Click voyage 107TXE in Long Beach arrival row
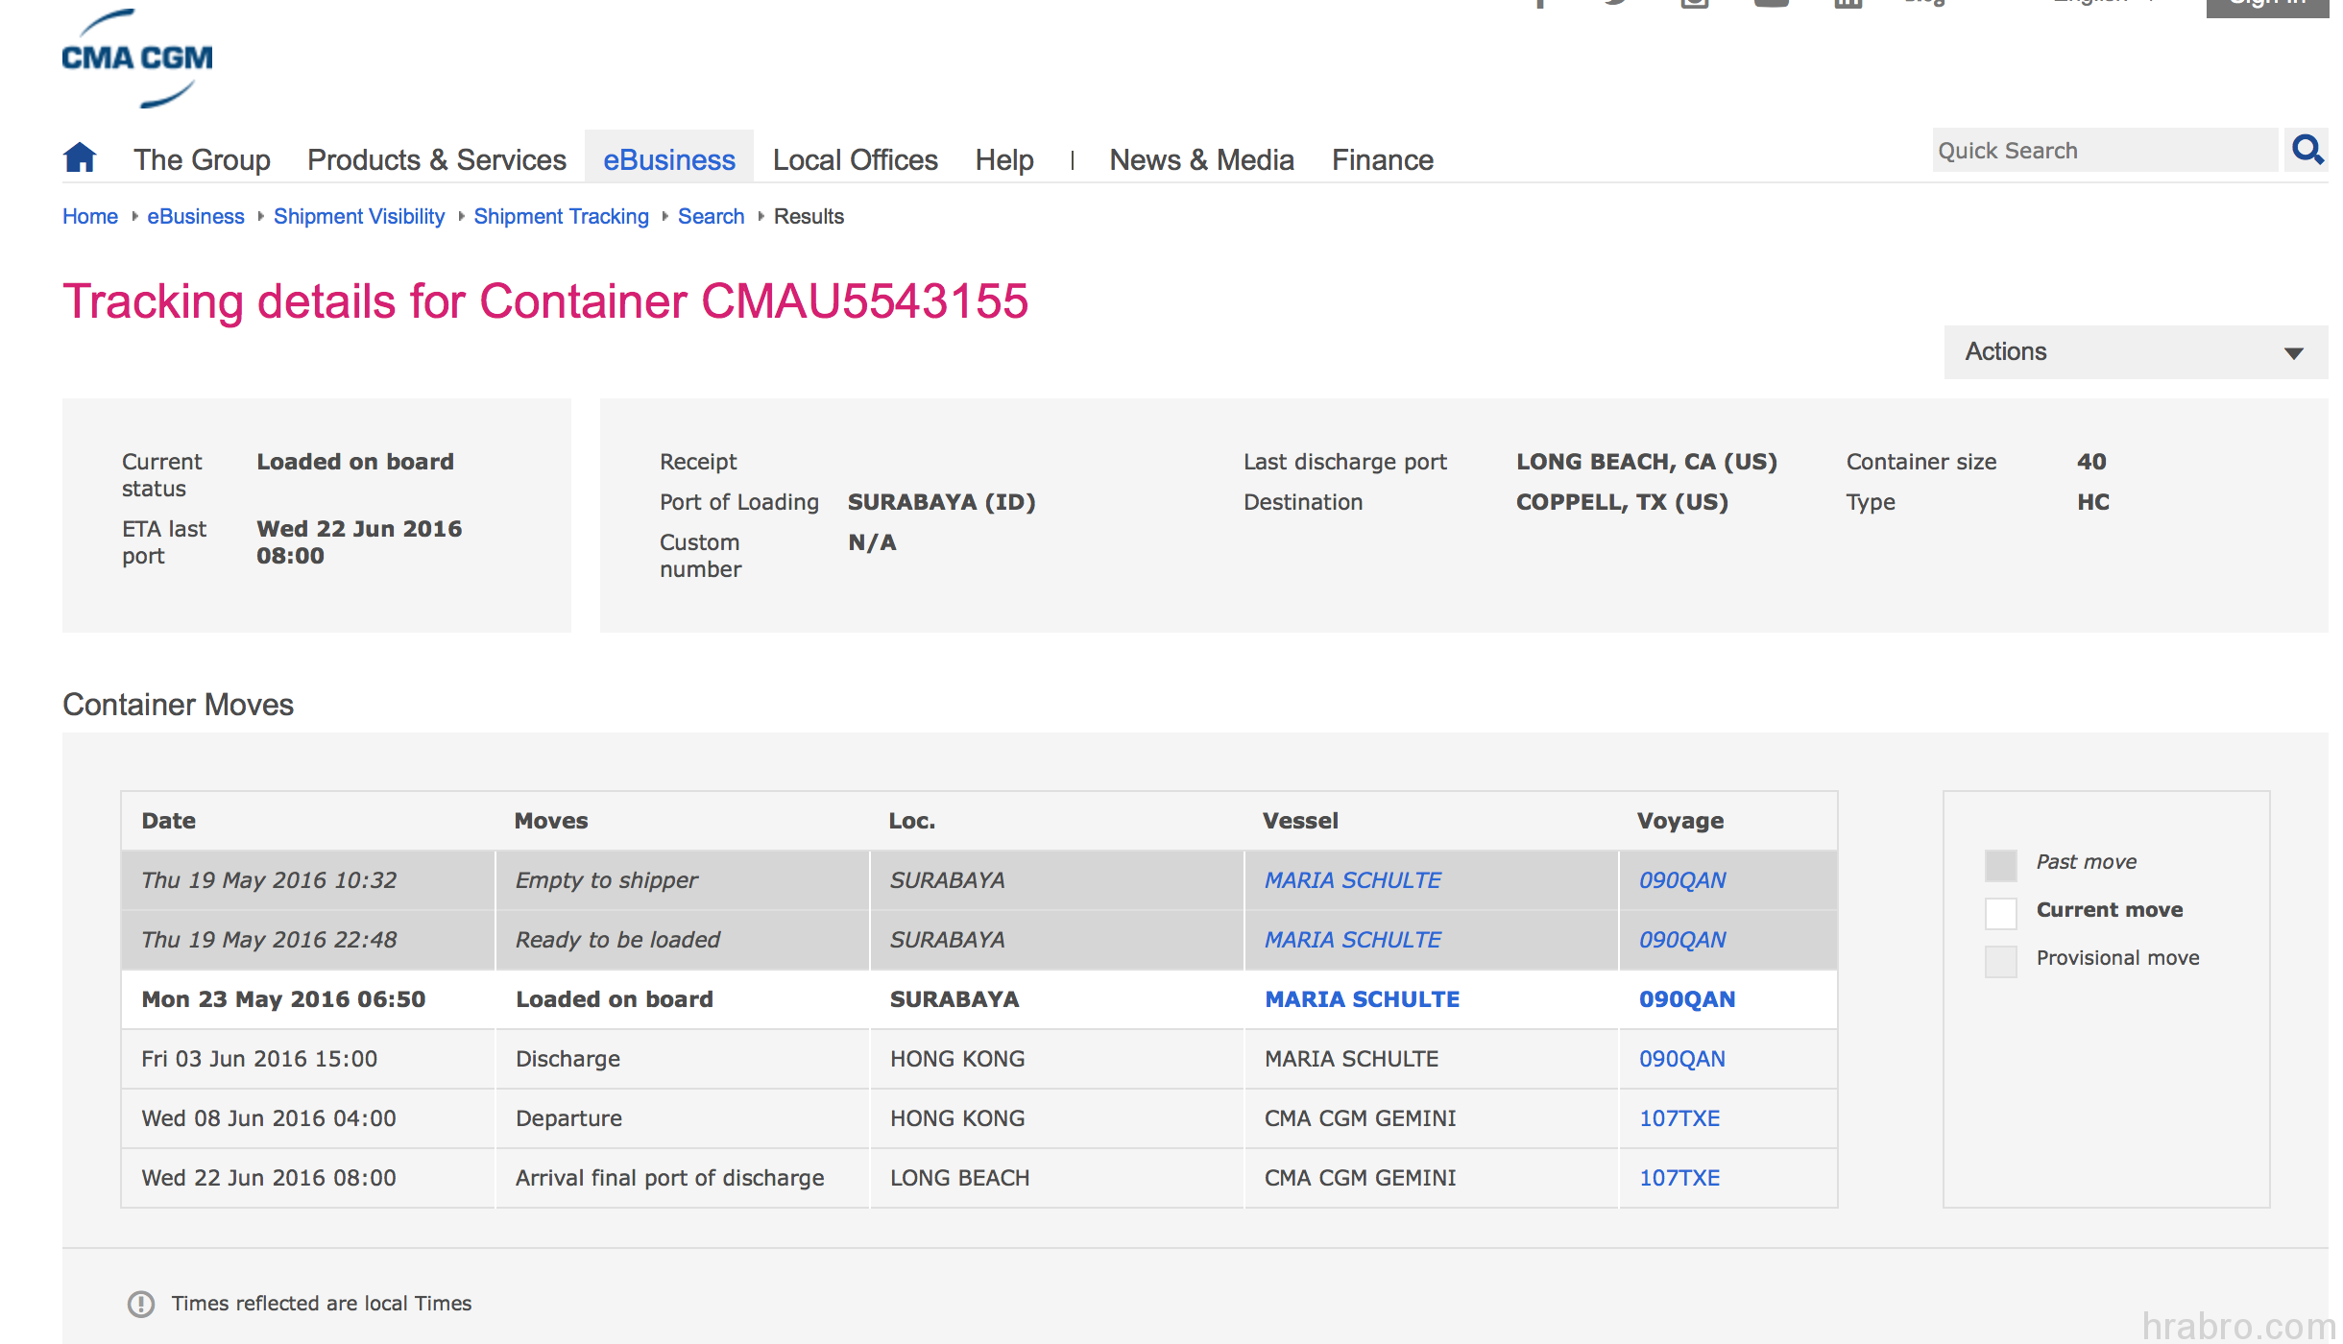 coord(1679,1178)
